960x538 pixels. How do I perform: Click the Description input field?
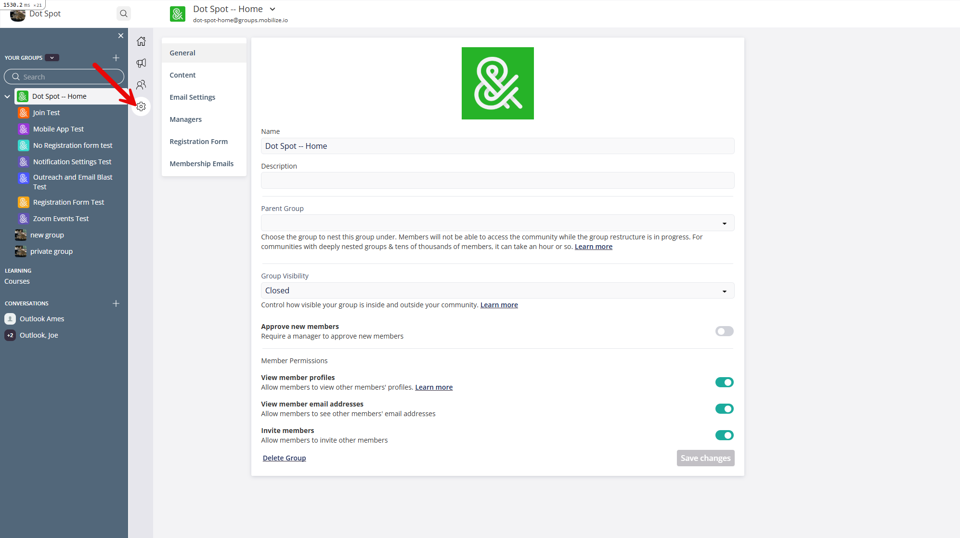[x=497, y=181]
